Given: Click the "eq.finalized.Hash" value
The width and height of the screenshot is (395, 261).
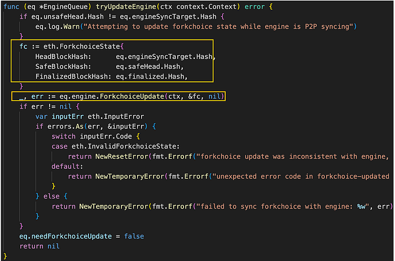Looking at the screenshot, I should coord(150,76).
